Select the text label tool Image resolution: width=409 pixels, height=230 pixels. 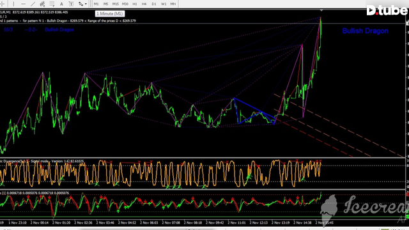(x=71, y=4)
